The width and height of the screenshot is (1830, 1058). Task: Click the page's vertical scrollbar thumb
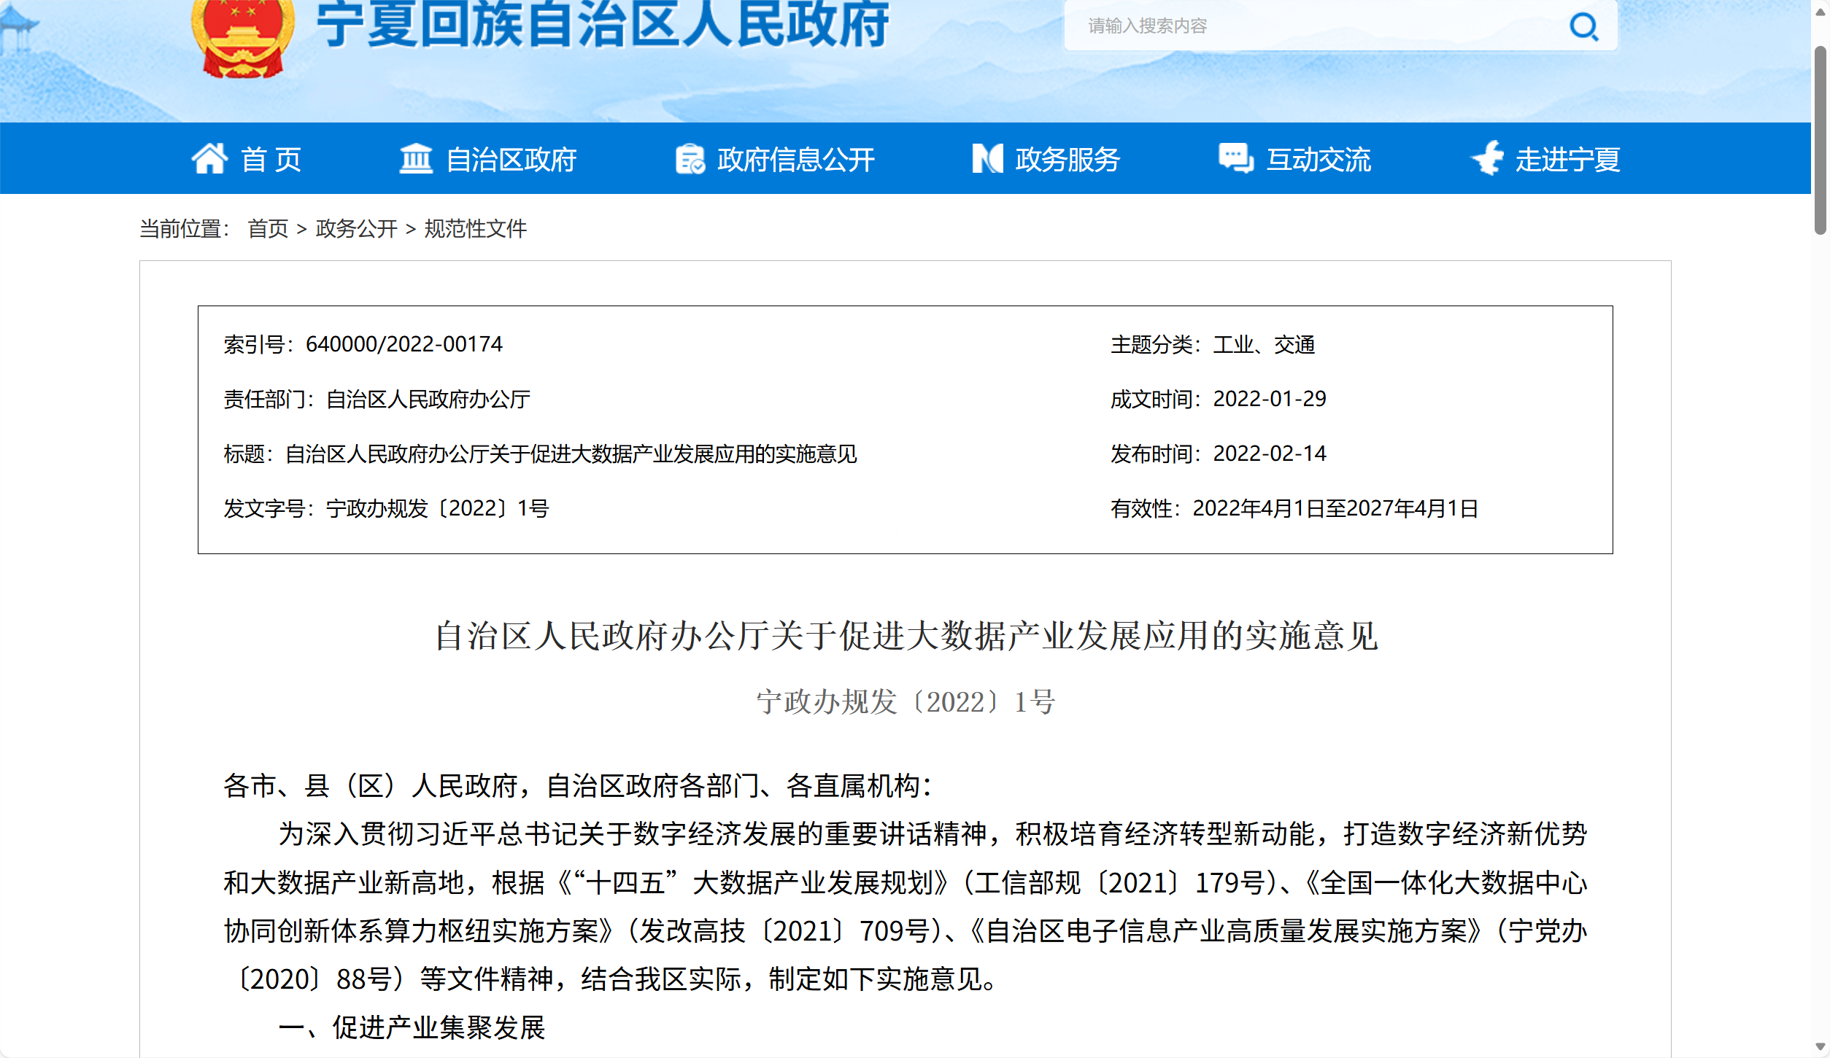point(1821,140)
